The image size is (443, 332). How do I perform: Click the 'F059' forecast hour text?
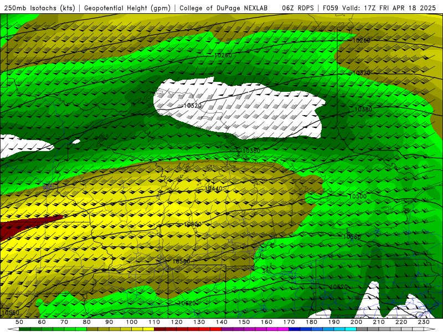[x=330, y=8]
